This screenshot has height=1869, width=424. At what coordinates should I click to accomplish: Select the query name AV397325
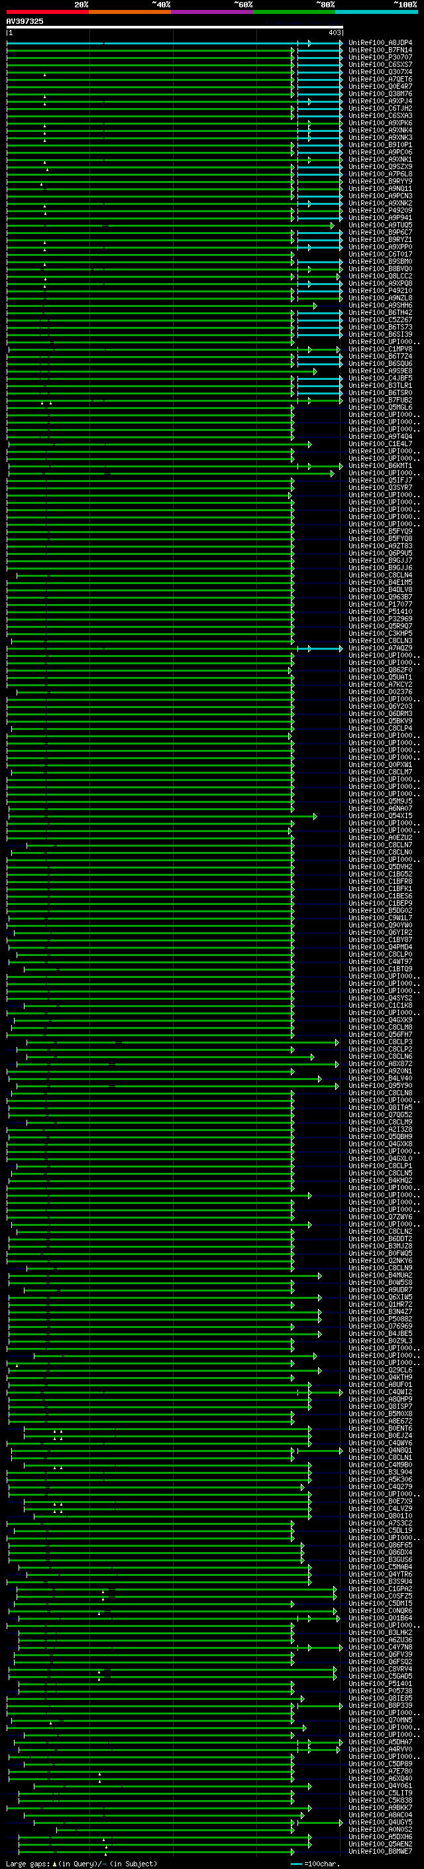point(25,21)
